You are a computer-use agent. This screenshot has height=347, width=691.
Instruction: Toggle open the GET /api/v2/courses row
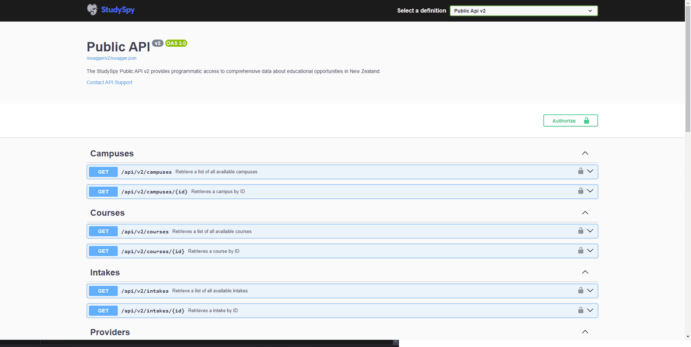coord(590,231)
